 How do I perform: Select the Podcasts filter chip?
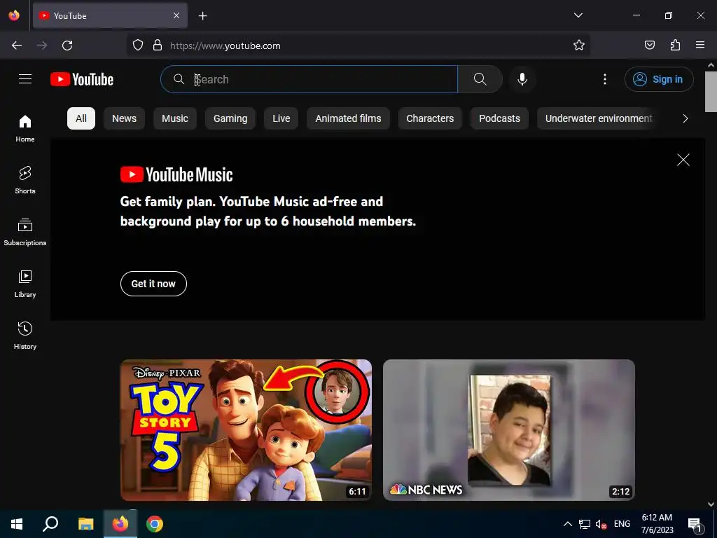point(500,118)
